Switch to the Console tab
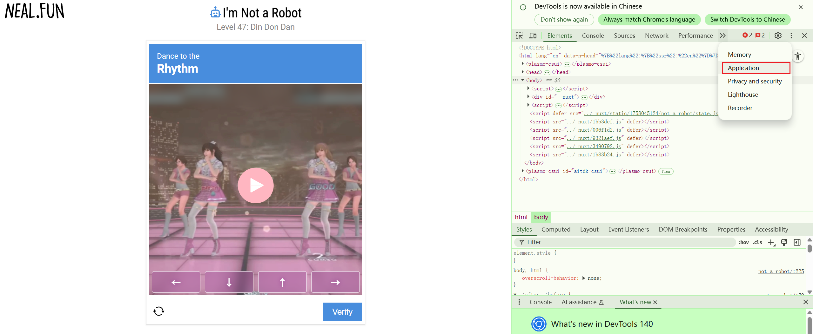 click(593, 36)
